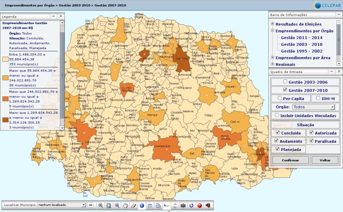
Task: Activate the blue information tool
Action: coord(142,205)
